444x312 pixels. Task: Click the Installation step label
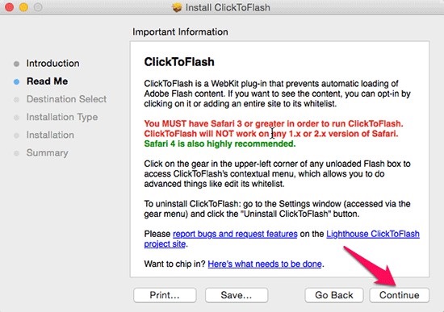[x=50, y=135]
